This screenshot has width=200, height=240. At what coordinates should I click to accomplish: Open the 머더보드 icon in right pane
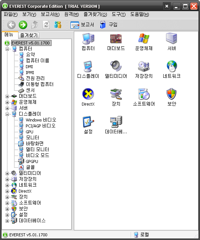point(116,39)
